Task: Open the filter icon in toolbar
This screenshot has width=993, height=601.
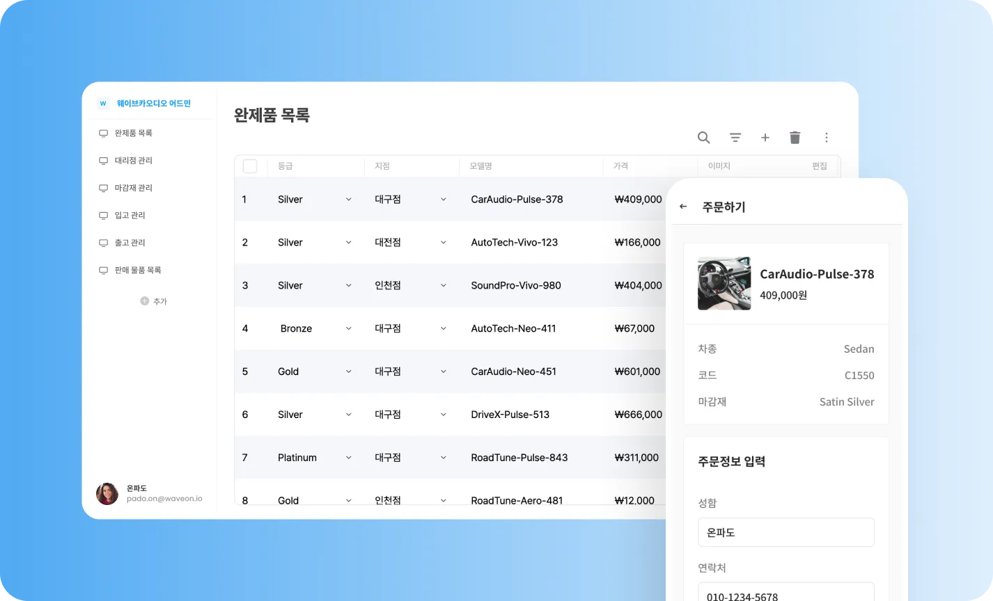Action: tap(735, 138)
